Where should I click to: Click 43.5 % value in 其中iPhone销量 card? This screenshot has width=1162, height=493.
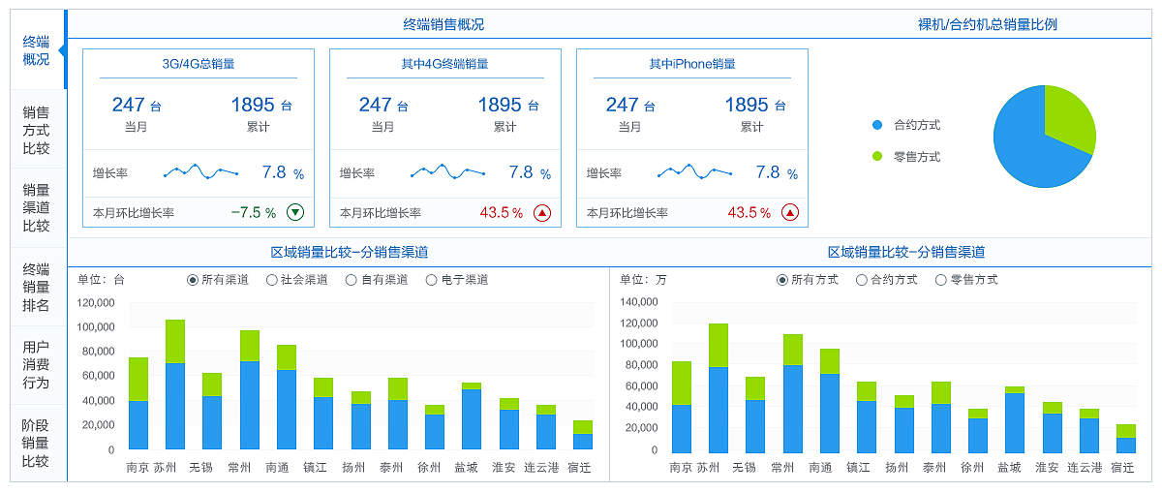tap(749, 212)
